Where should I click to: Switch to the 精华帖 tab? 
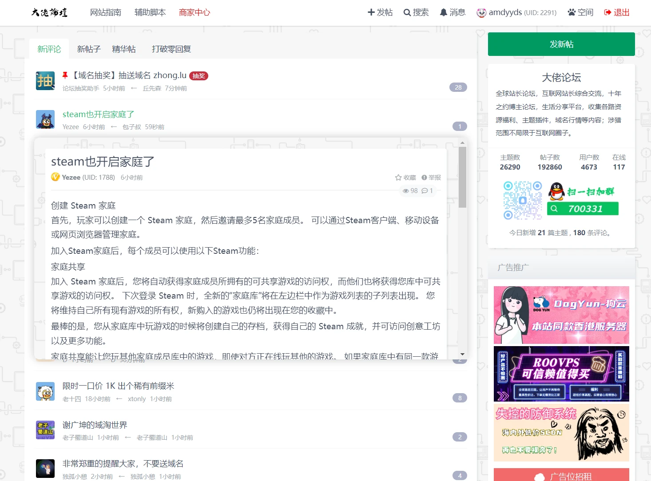point(124,49)
